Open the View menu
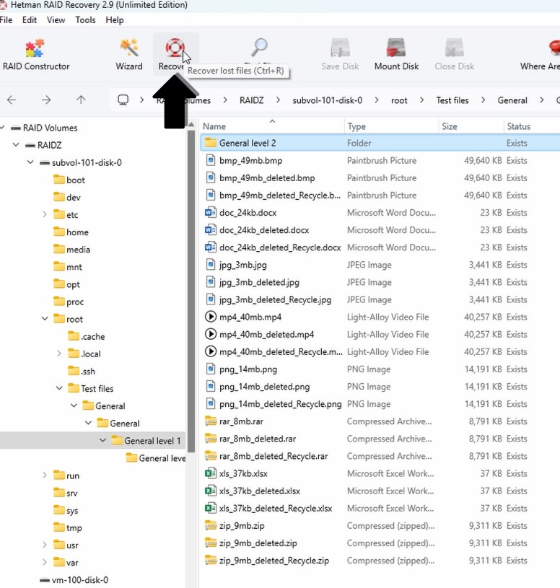 [x=56, y=20]
